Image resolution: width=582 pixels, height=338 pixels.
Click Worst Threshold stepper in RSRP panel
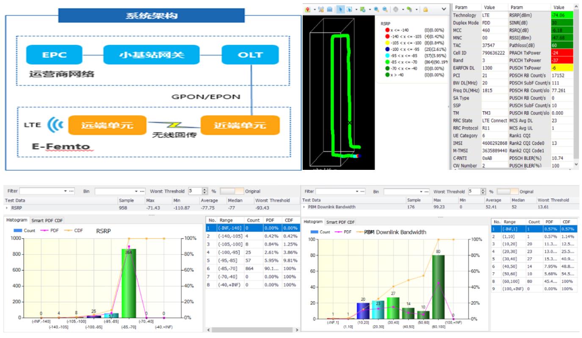tap(206, 191)
